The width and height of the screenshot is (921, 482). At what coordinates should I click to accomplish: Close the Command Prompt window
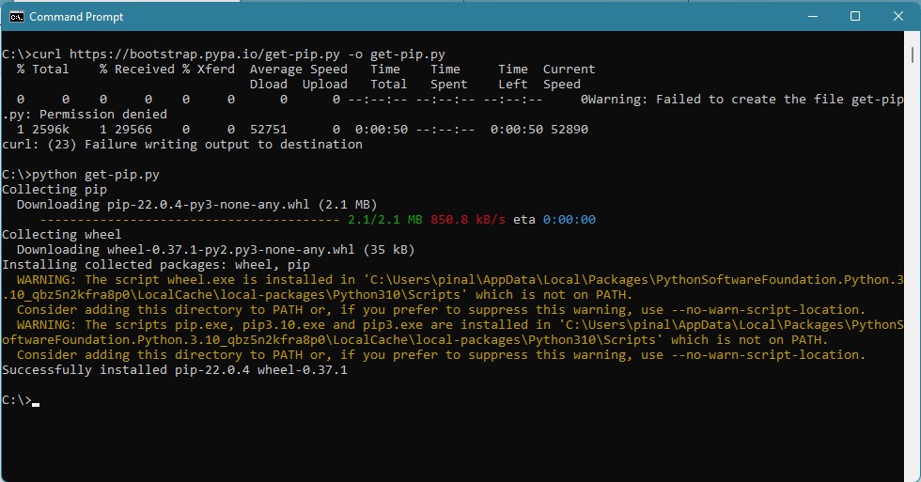[898, 16]
